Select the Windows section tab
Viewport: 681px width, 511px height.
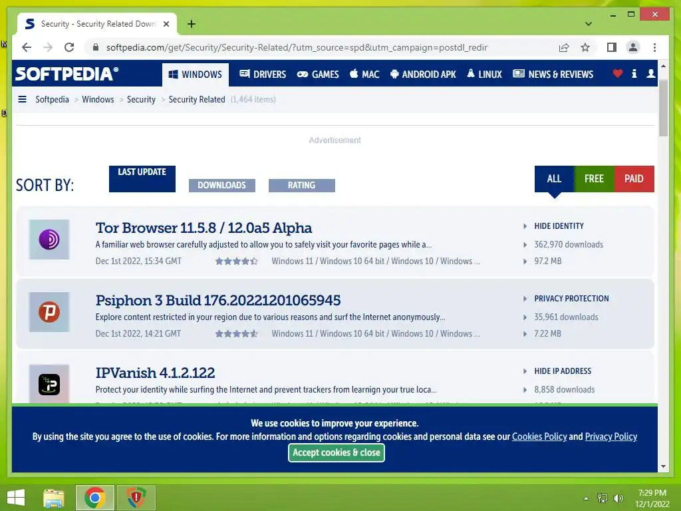tap(195, 75)
